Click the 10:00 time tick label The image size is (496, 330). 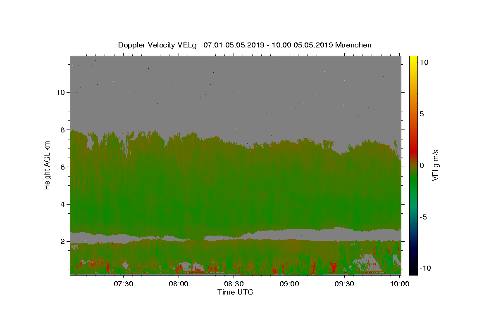400,284
